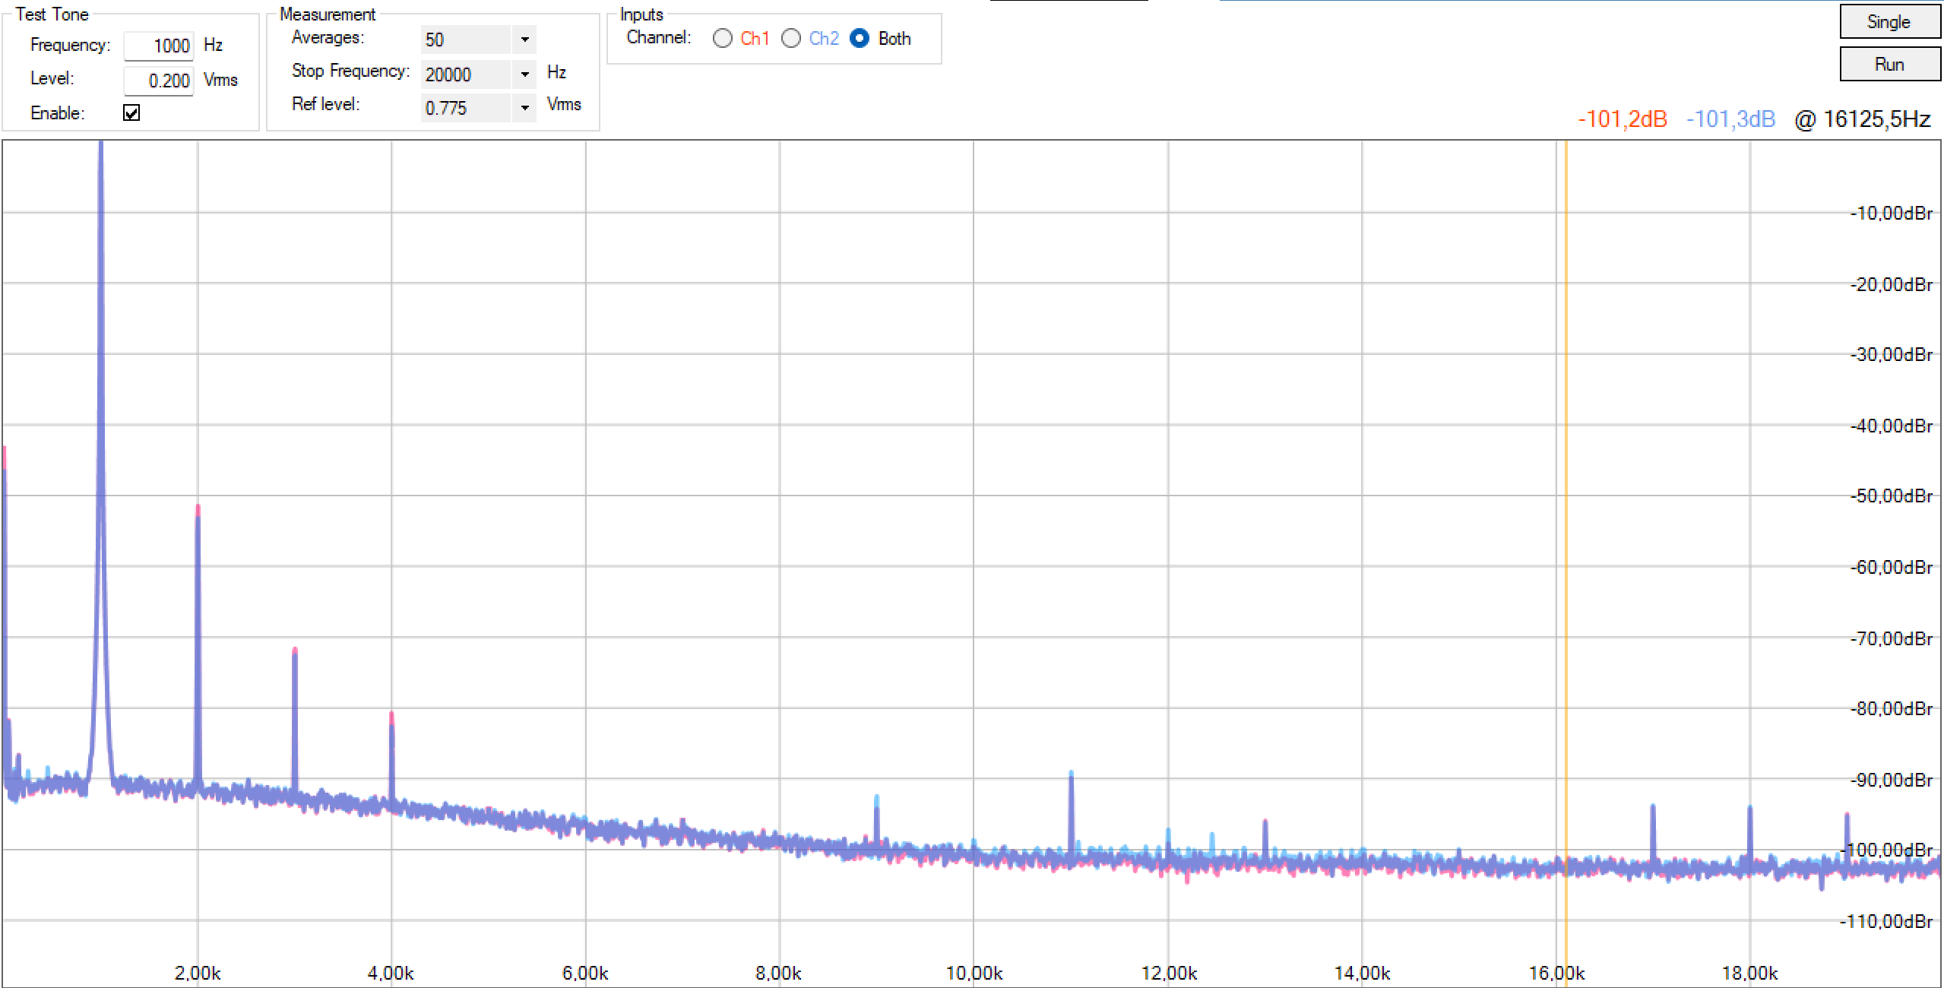Click the test tone Level input field
This screenshot has height=988, width=1944.
[159, 81]
